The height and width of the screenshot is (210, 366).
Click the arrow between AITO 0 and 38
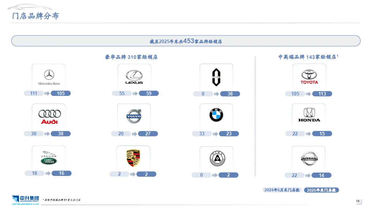[217, 94]
